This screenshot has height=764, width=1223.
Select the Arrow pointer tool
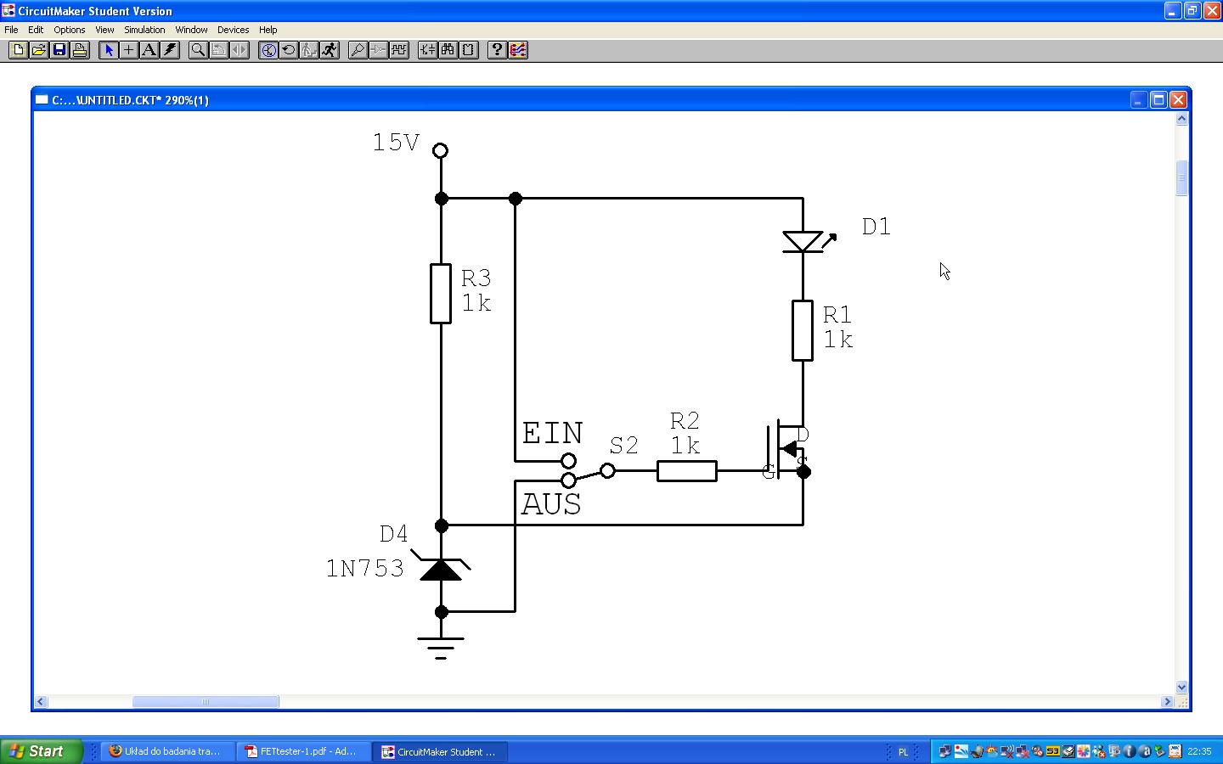point(108,50)
